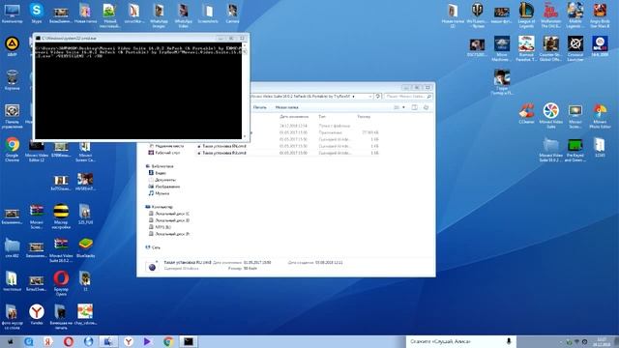Launch Counter-Strike Global Offensive shortcut
The height and width of the screenshot is (348, 619).
(x=550, y=49)
